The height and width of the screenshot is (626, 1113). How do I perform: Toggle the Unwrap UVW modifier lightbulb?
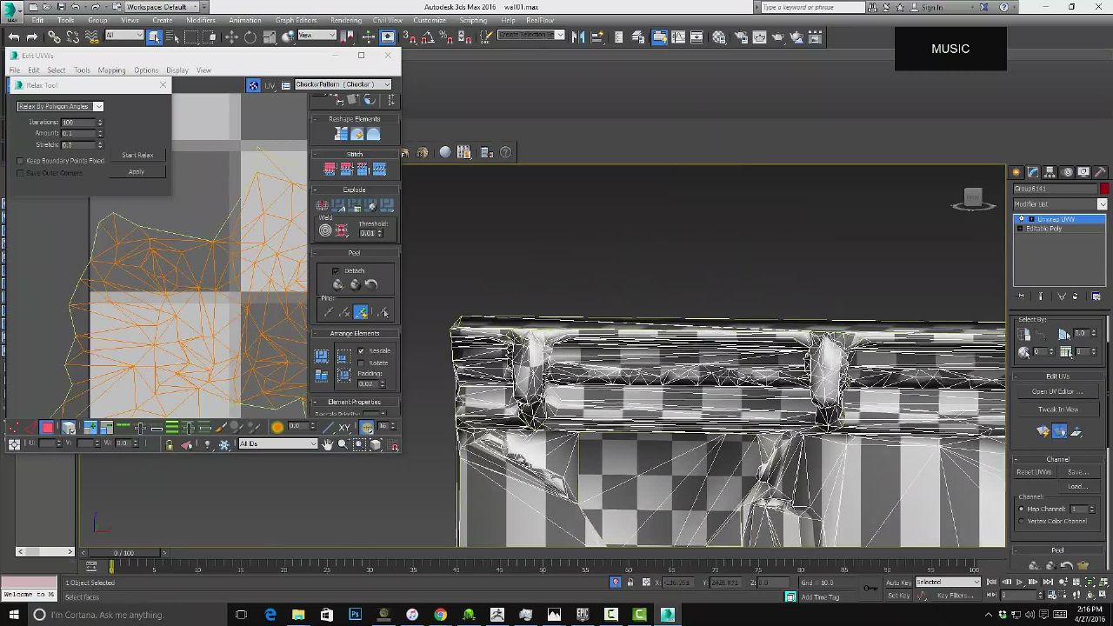pyautogui.click(x=1022, y=219)
